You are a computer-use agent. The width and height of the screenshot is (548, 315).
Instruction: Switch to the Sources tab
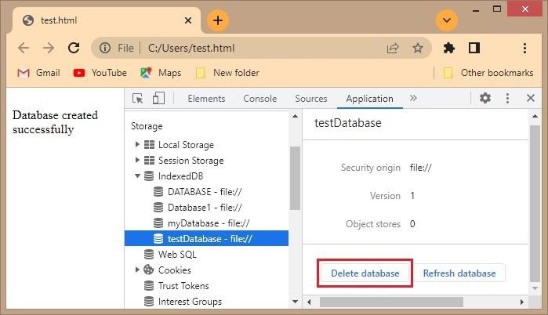(x=310, y=99)
